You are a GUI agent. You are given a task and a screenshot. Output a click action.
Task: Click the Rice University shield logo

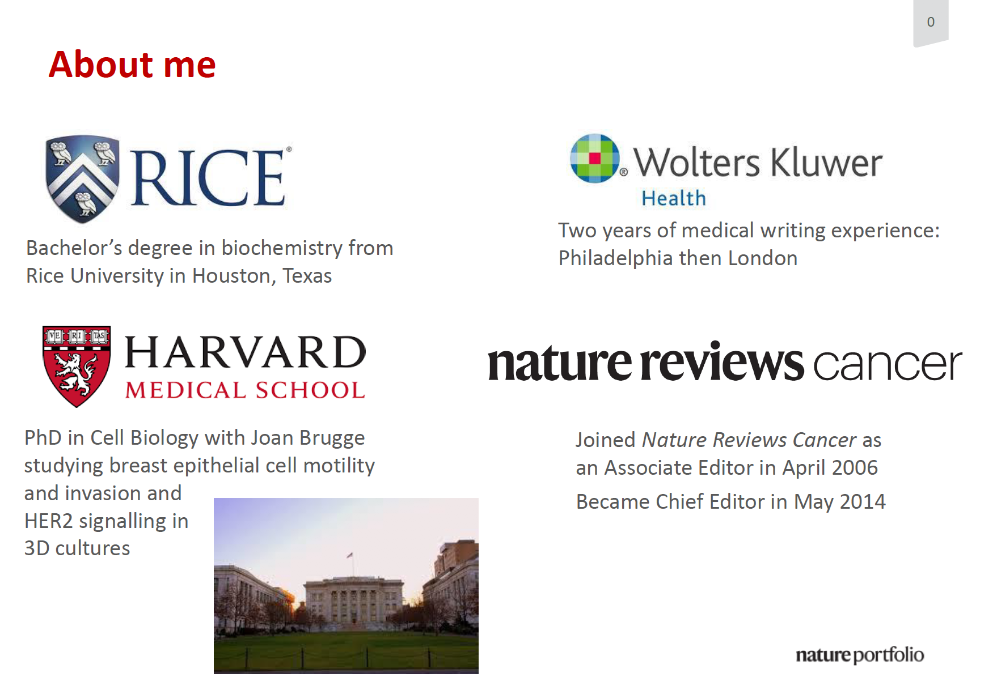click(82, 178)
